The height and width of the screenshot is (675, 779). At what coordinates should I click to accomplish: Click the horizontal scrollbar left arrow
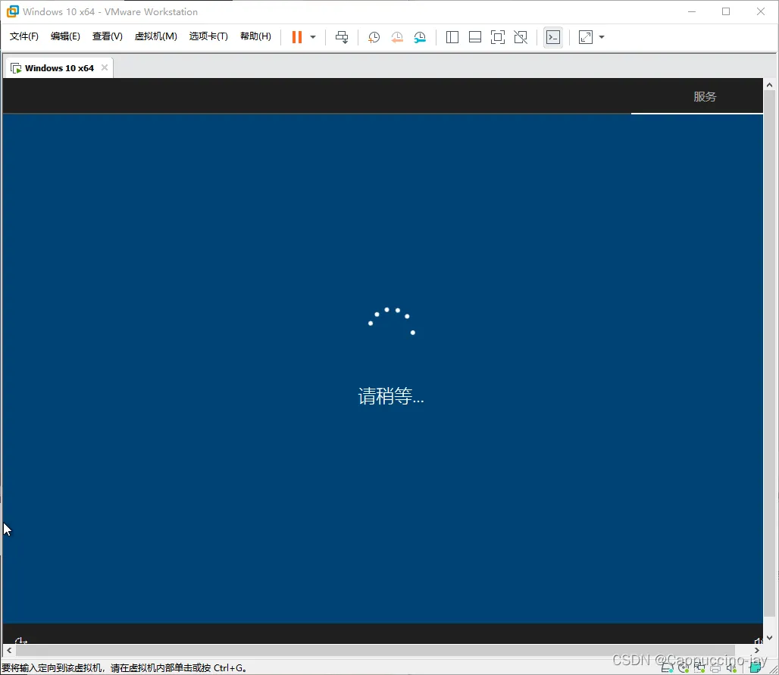pyautogui.click(x=9, y=650)
